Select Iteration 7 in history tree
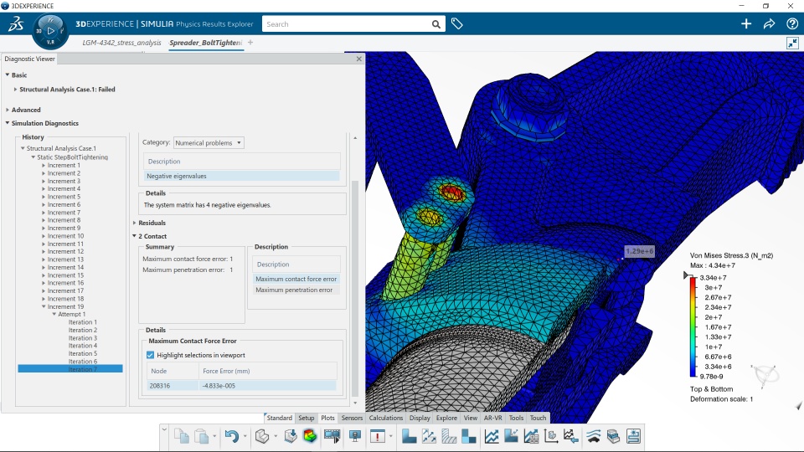804x452 pixels. 70,369
